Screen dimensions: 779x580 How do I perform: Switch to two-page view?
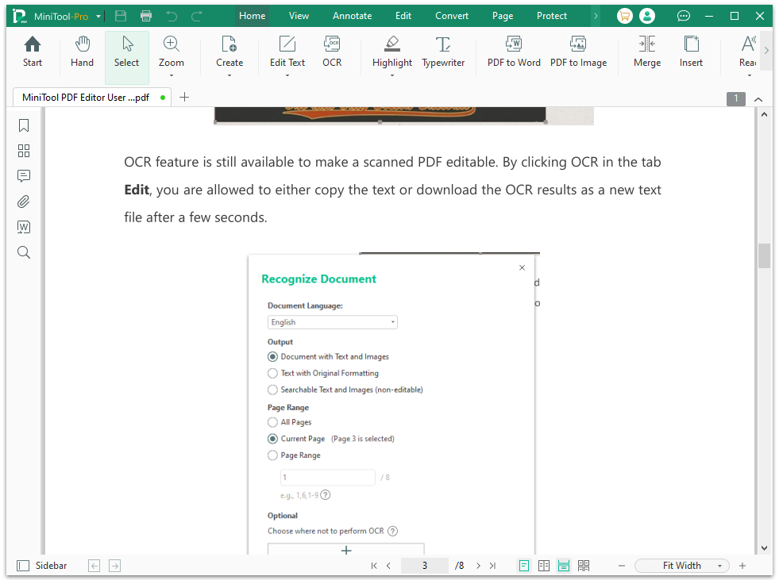pyautogui.click(x=544, y=566)
